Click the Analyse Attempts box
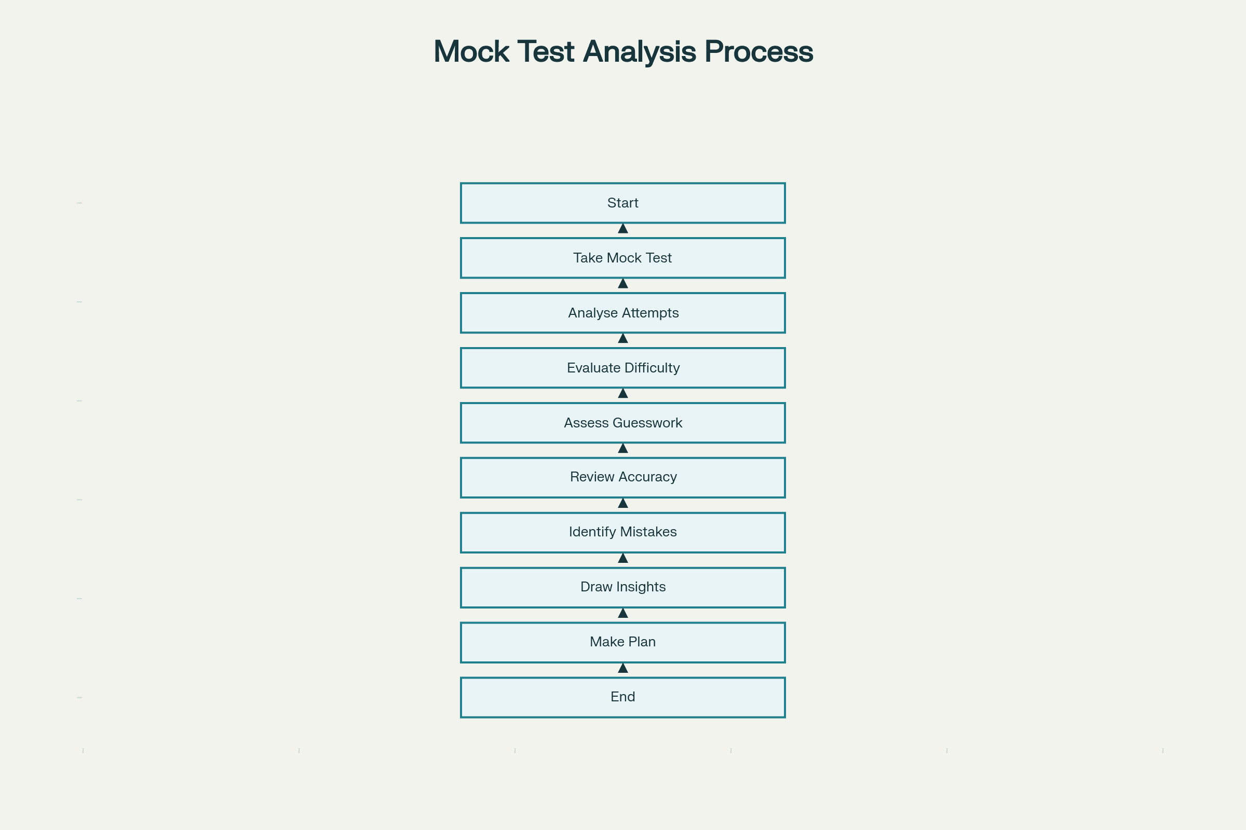The height and width of the screenshot is (830, 1246). click(622, 313)
